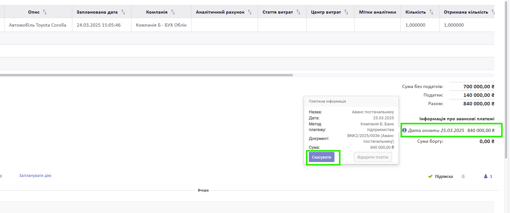Viewport: 510px width, 213px height.
Task: Click the Аванс постачальнику name in the popup
Action: click(373, 112)
